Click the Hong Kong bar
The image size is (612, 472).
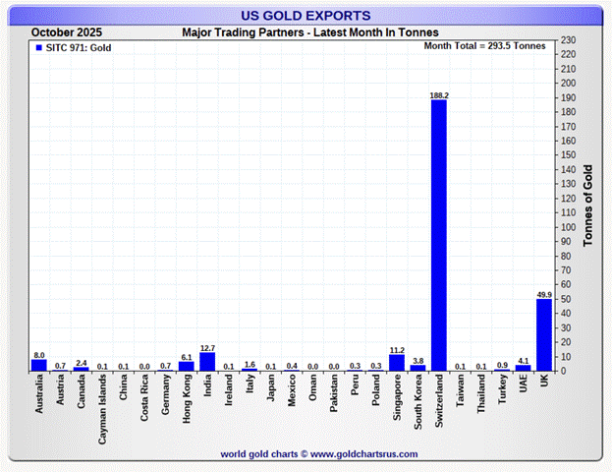click(186, 366)
